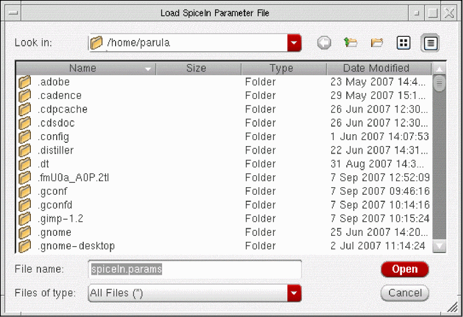Click the date 1 Jun 2007 14:07:53
Image resolution: width=463 pixels, height=317 pixels.
[380, 137]
